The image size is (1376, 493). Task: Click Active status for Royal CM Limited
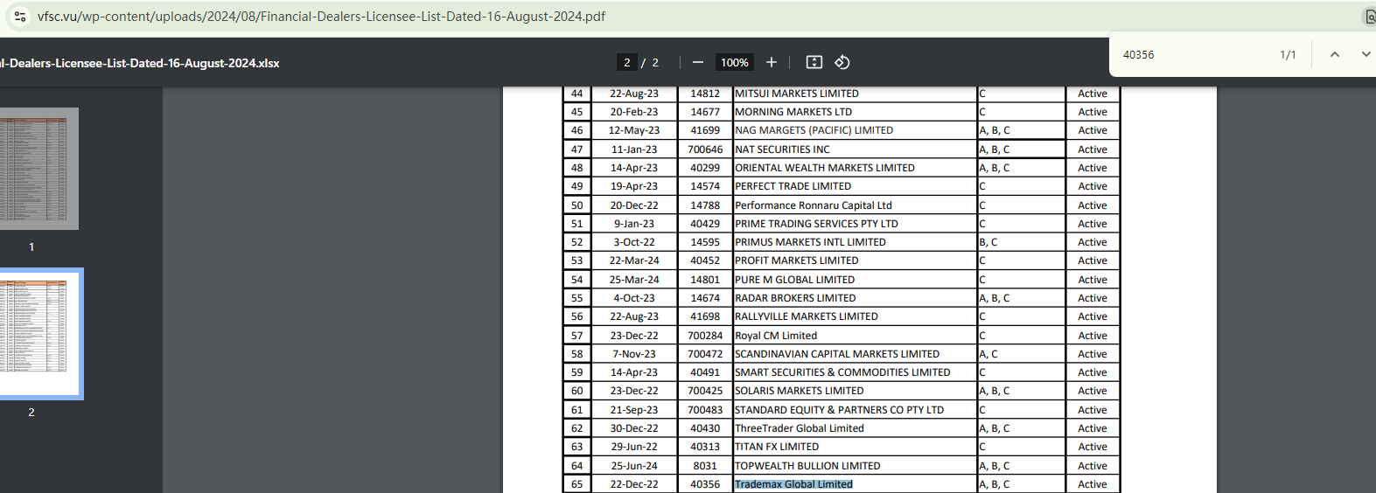click(1092, 336)
